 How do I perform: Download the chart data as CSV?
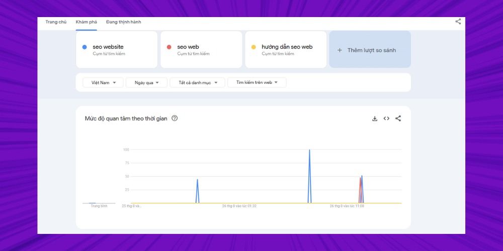pyautogui.click(x=375, y=118)
